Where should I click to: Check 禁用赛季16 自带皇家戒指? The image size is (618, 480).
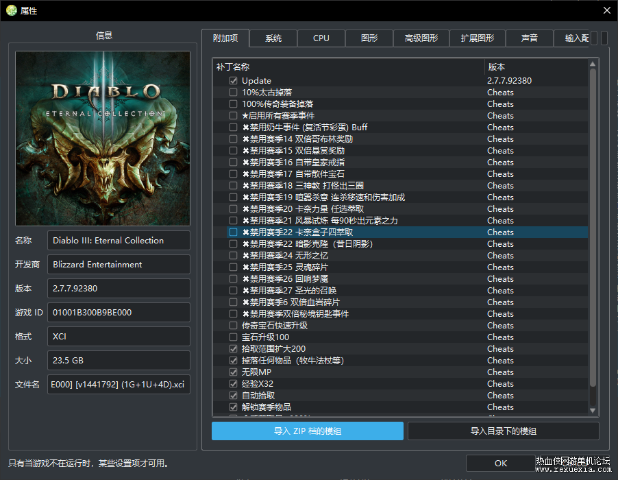click(234, 162)
